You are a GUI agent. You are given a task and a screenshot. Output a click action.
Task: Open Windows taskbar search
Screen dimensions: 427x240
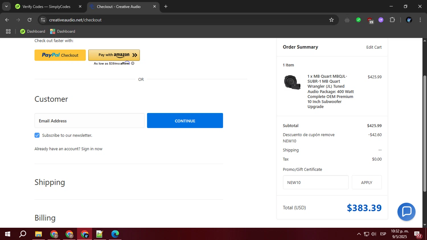pyautogui.click(x=23, y=234)
